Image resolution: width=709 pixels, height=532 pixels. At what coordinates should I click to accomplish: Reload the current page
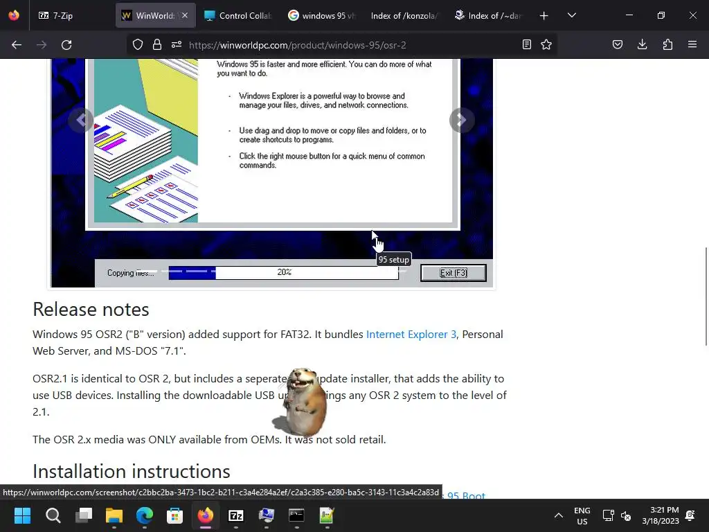[x=66, y=45]
